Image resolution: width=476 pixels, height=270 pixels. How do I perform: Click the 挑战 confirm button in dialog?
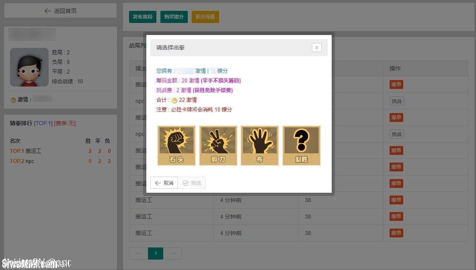point(192,183)
